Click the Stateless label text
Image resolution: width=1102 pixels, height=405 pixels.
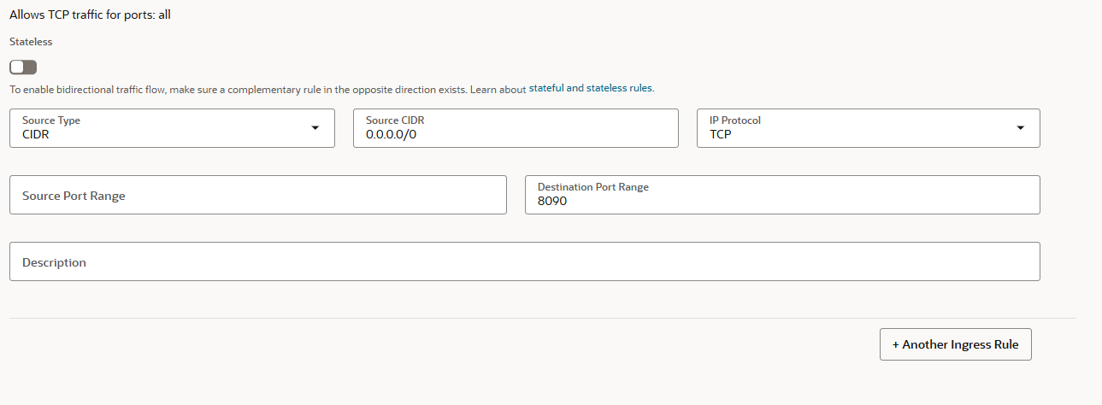(31, 41)
